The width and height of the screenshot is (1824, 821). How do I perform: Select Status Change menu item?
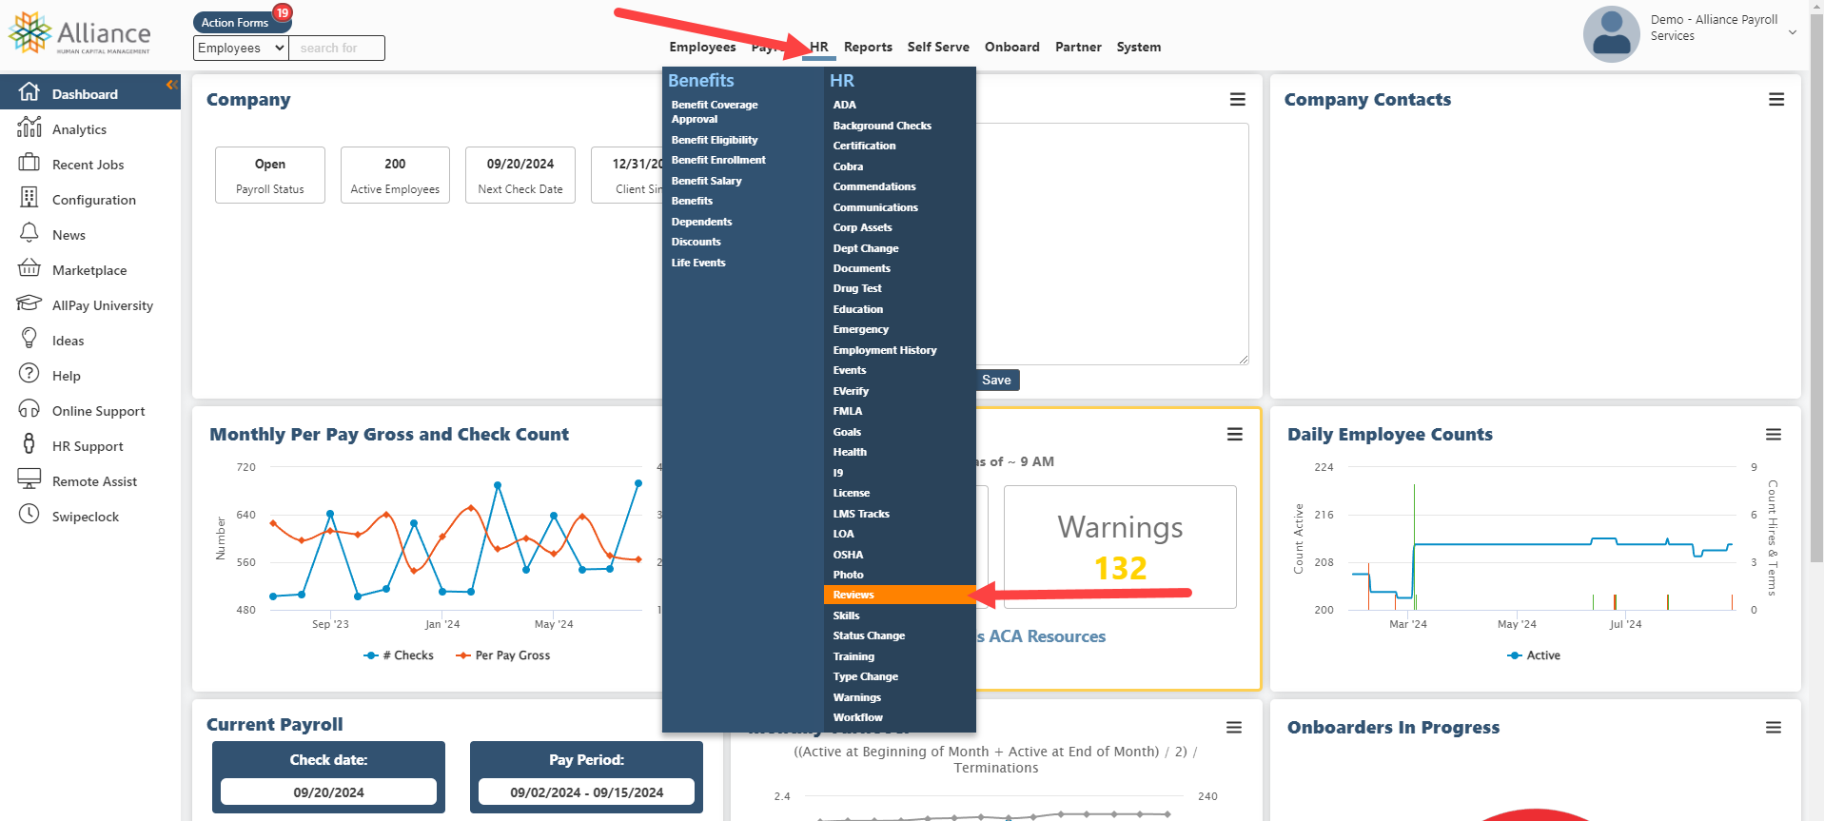click(869, 635)
